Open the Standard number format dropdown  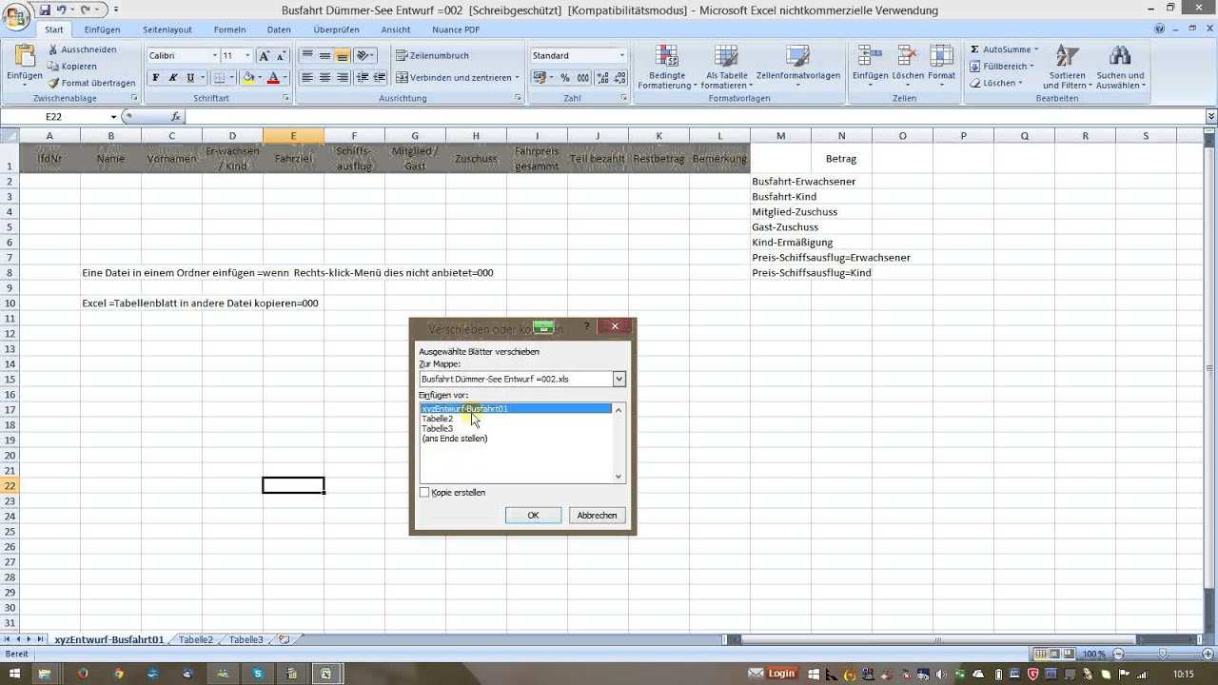pyautogui.click(x=622, y=56)
